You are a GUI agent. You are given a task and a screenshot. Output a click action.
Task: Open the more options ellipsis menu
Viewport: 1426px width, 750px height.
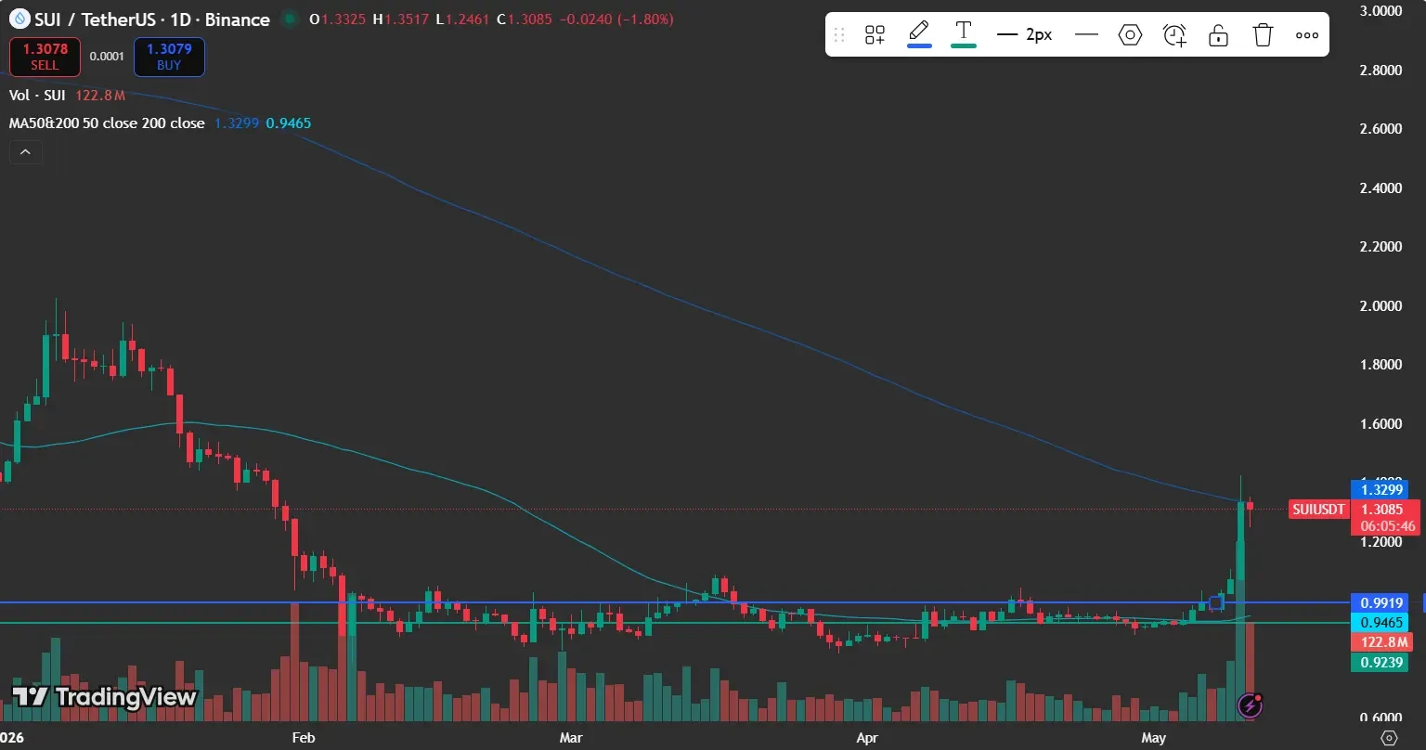[1307, 35]
